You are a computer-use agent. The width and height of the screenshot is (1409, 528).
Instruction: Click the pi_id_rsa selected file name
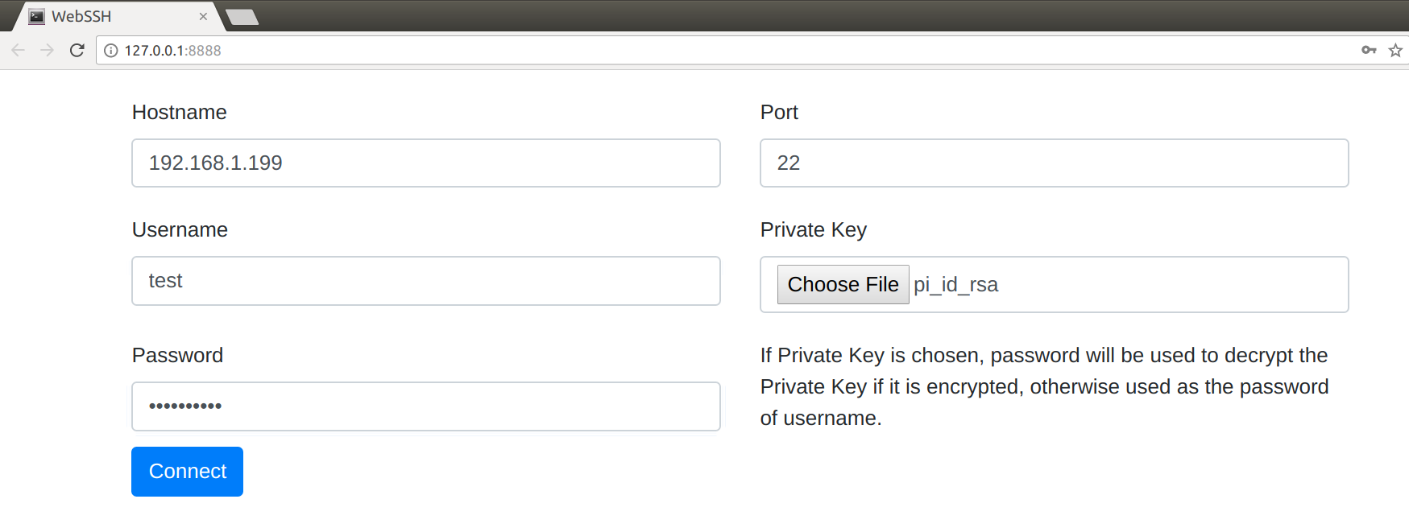955,285
